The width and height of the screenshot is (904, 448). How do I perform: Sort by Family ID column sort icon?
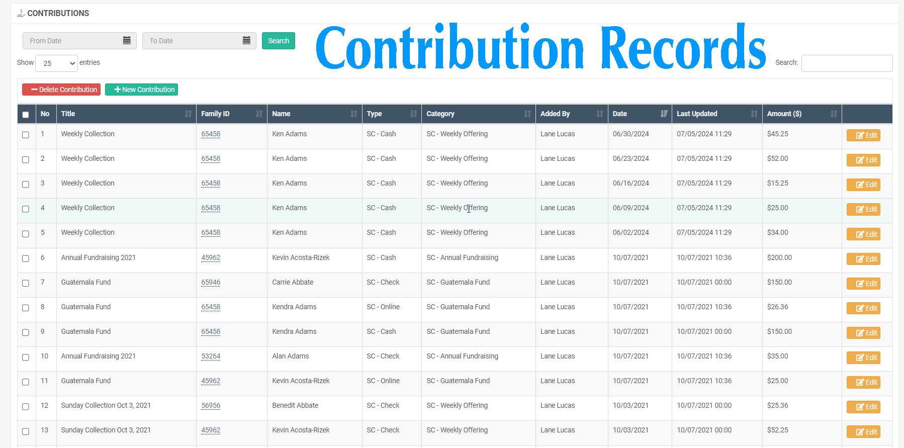259,114
